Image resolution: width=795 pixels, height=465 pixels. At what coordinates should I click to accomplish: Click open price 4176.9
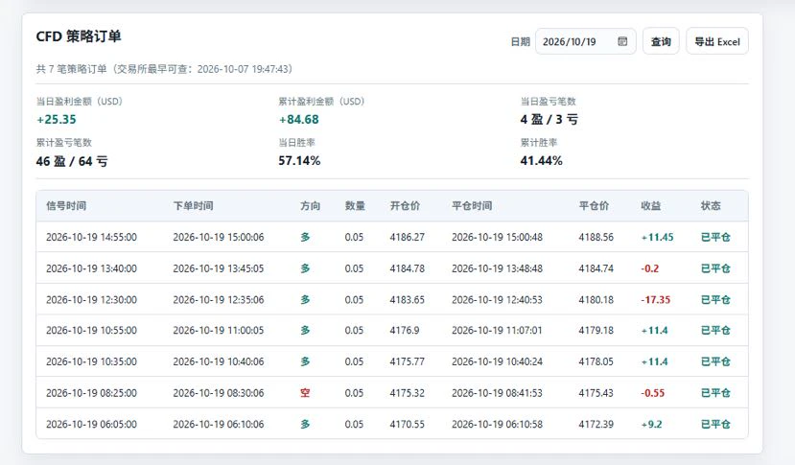(405, 331)
